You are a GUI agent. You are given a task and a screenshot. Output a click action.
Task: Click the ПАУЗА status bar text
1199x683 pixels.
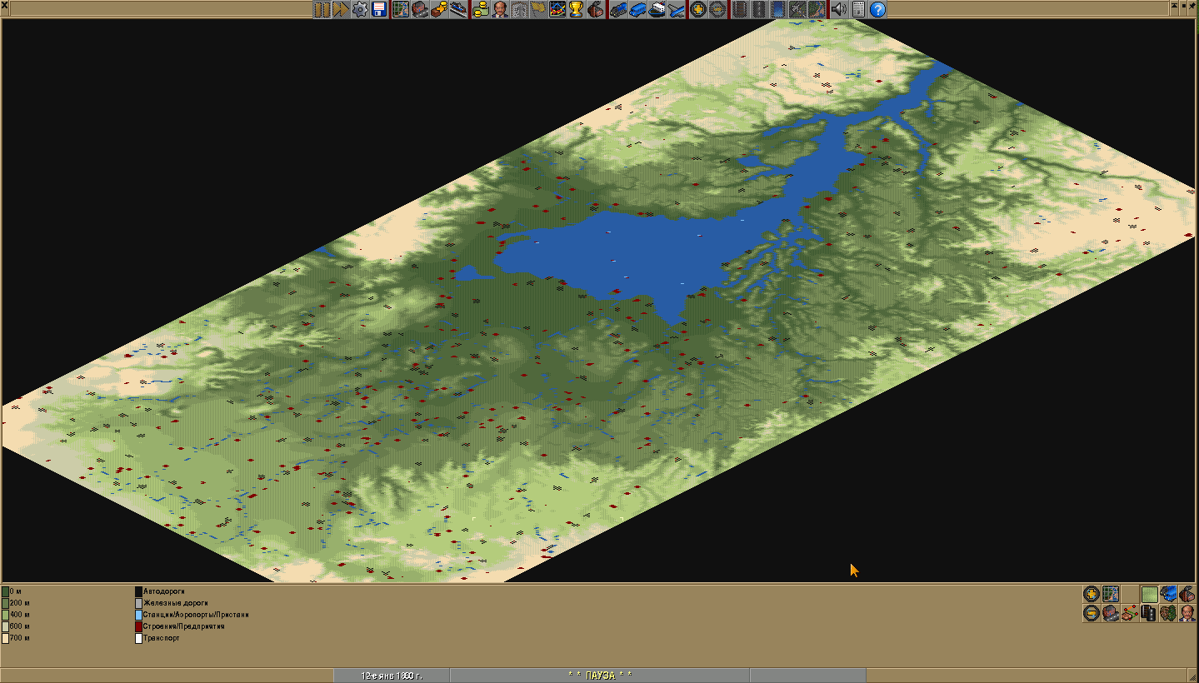[x=599, y=676]
